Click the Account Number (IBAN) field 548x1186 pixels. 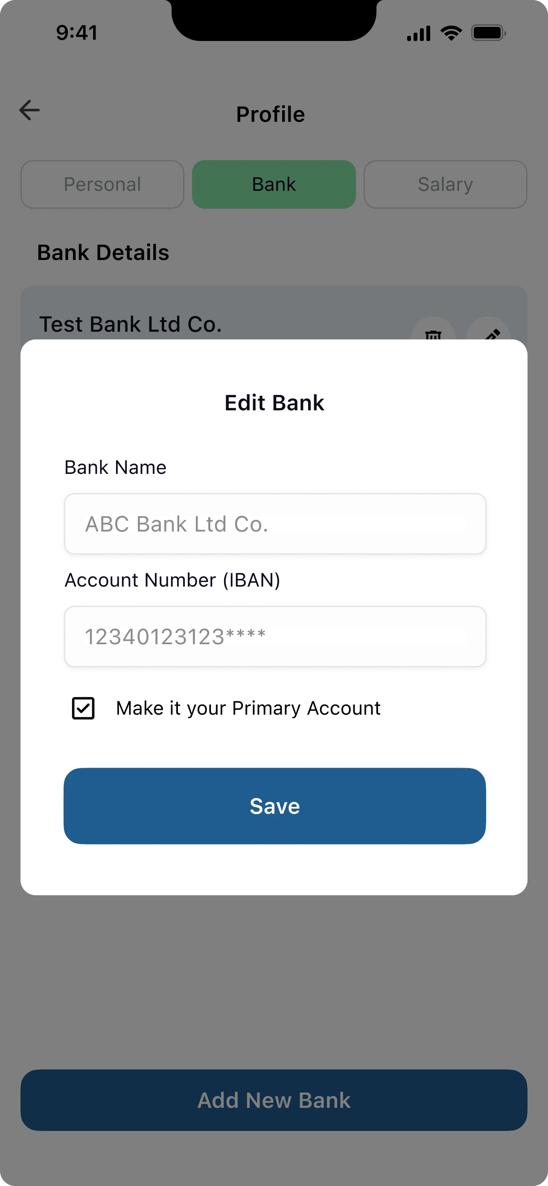[x=275, y=636]
